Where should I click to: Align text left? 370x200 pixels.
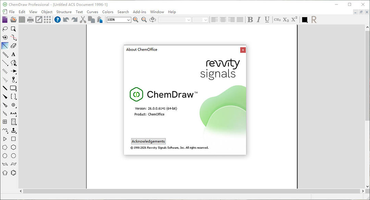point(214,19)
